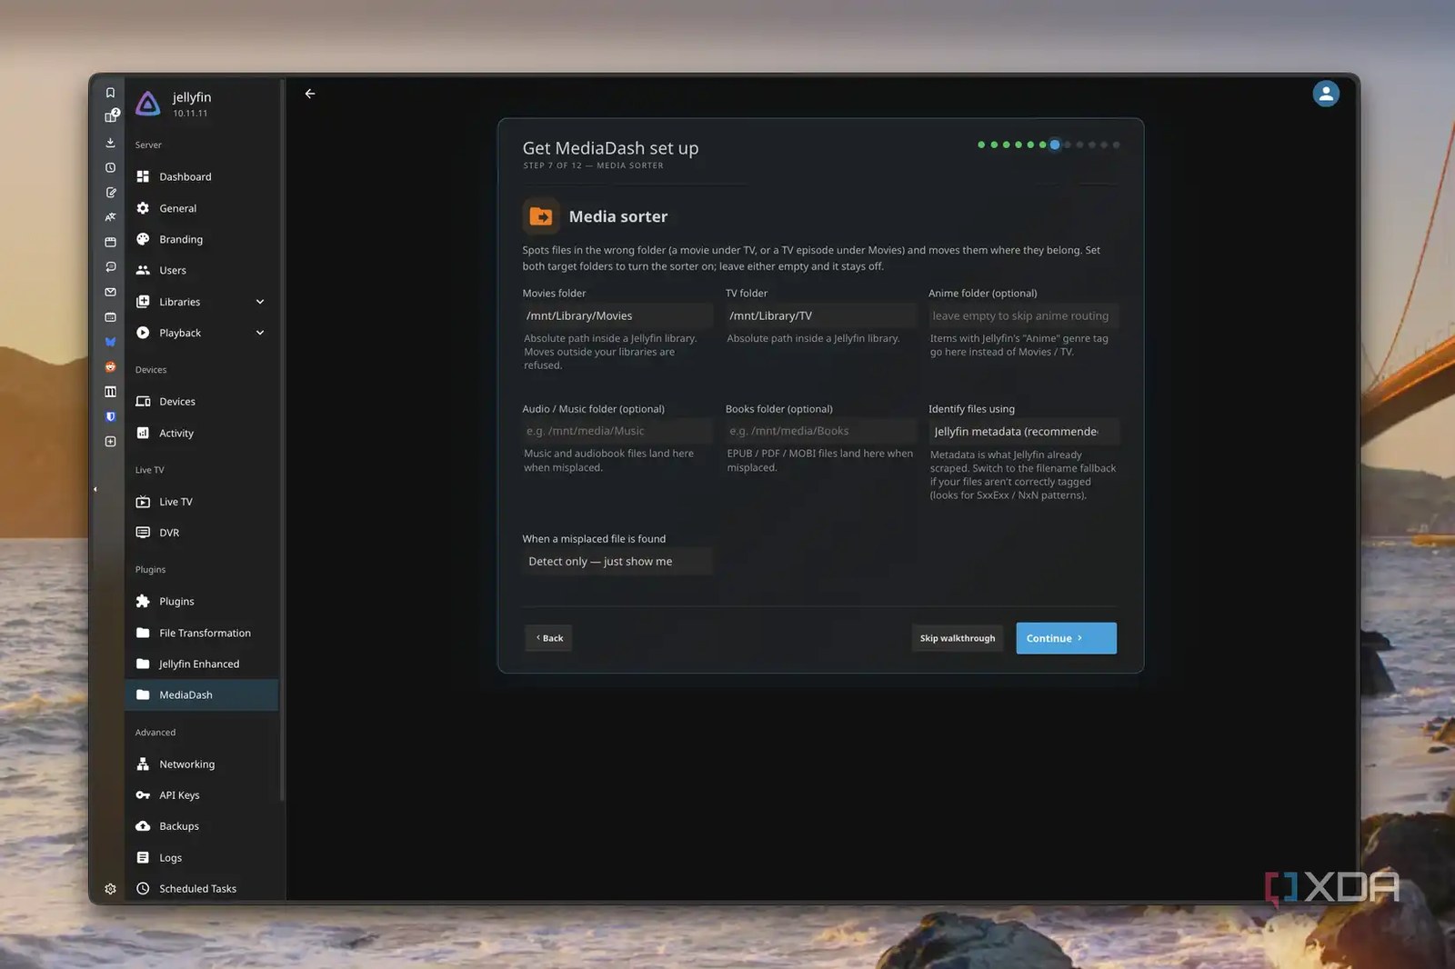
Task: Open API Keys page
Action: click(202, 795)
